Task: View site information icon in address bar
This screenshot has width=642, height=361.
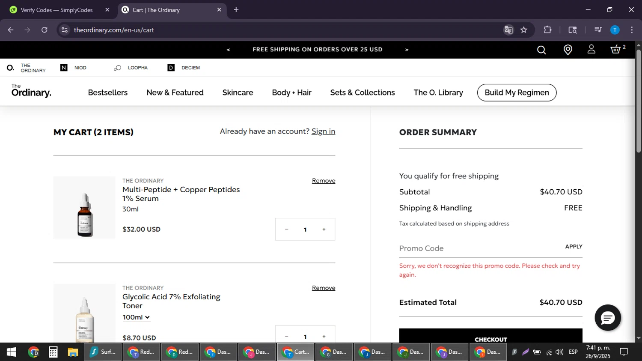Action: (65, 30)
